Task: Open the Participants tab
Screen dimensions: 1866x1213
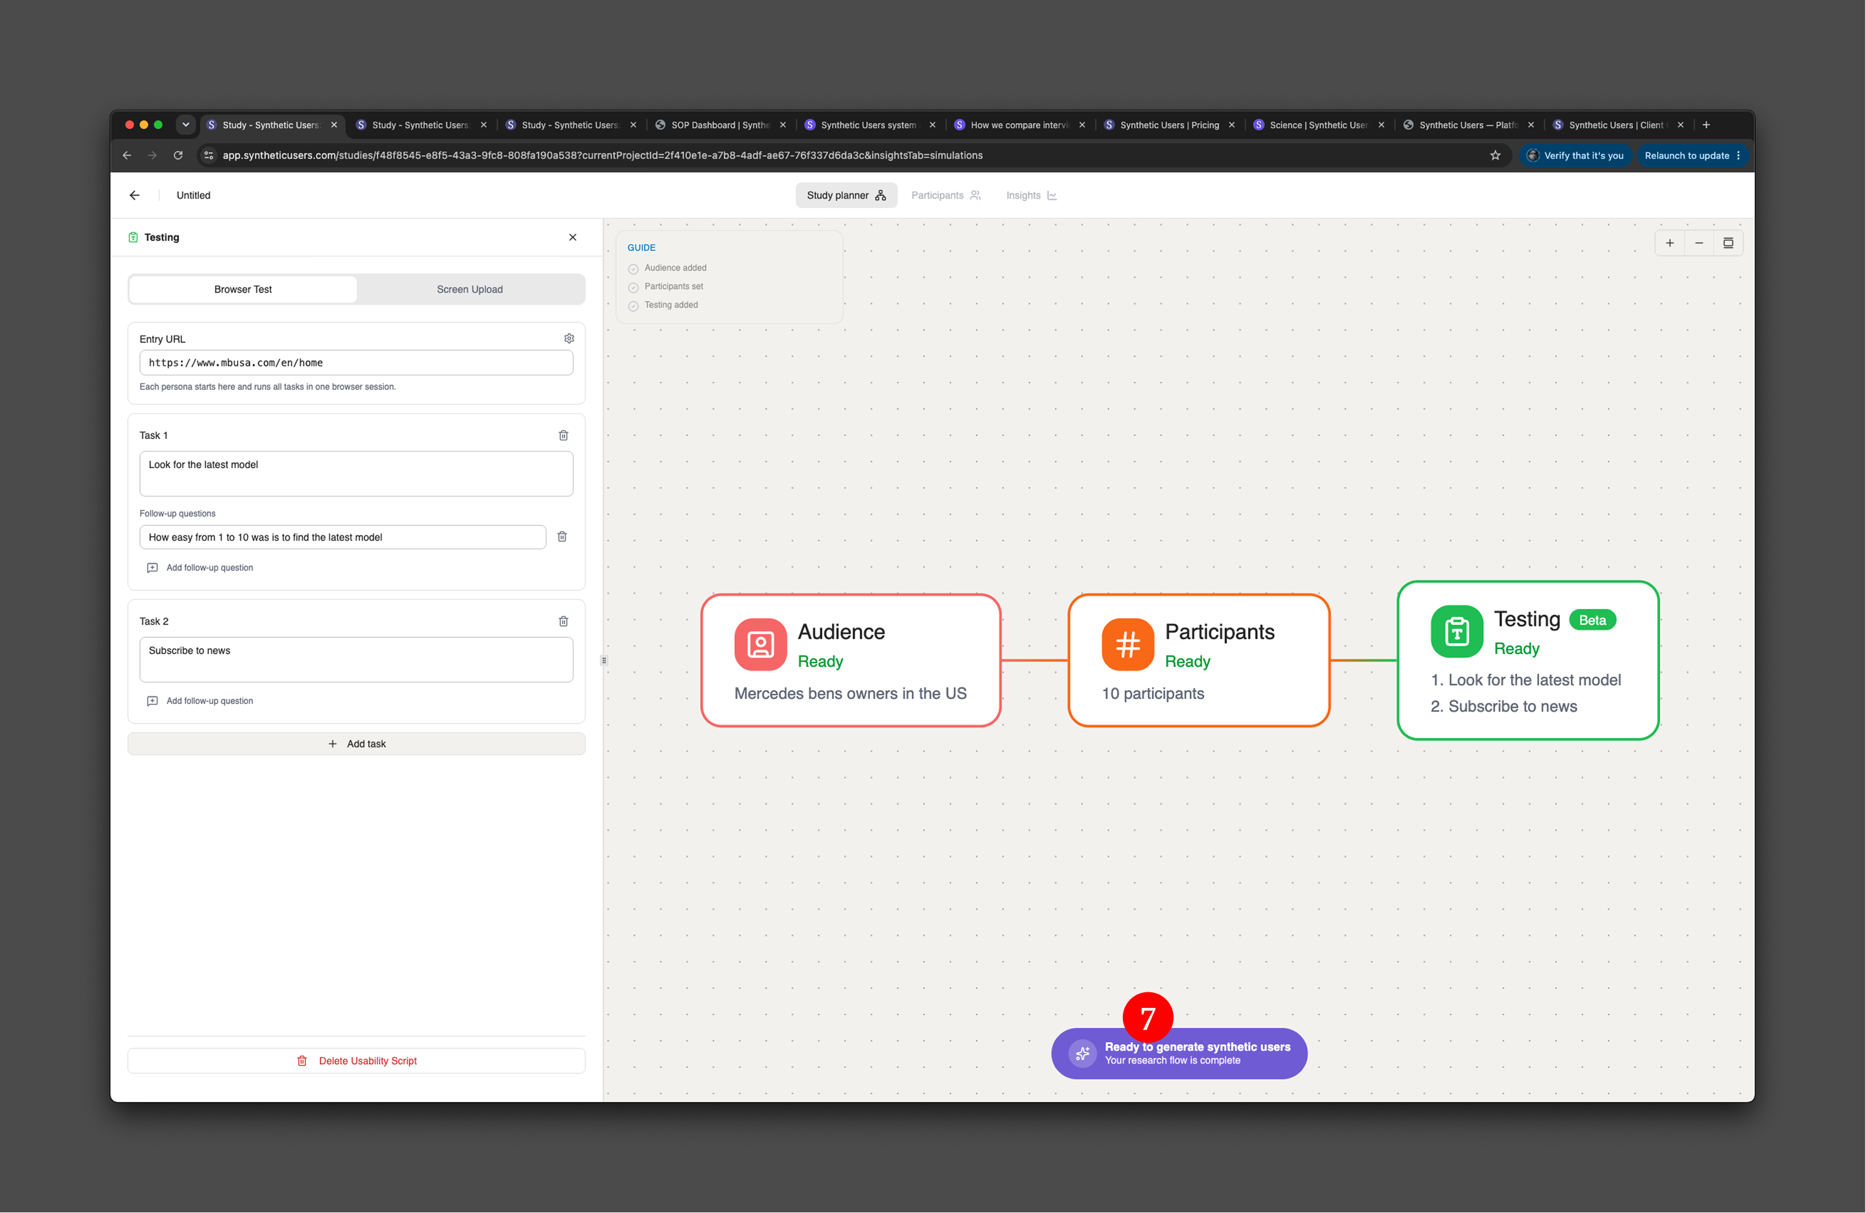Action: click(946, 196)
